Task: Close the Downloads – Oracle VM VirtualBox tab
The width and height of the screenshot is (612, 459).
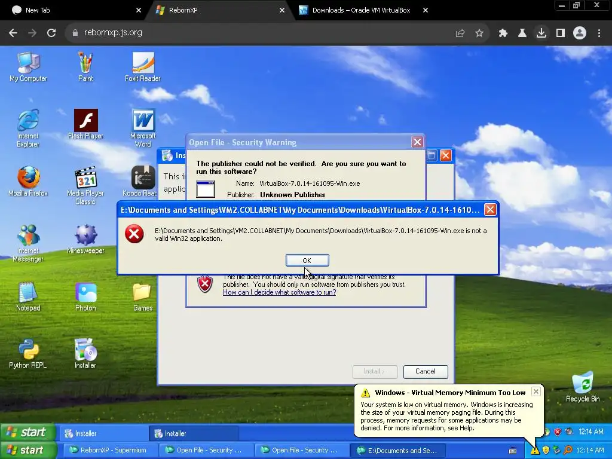Action: [x=426, y=10]
